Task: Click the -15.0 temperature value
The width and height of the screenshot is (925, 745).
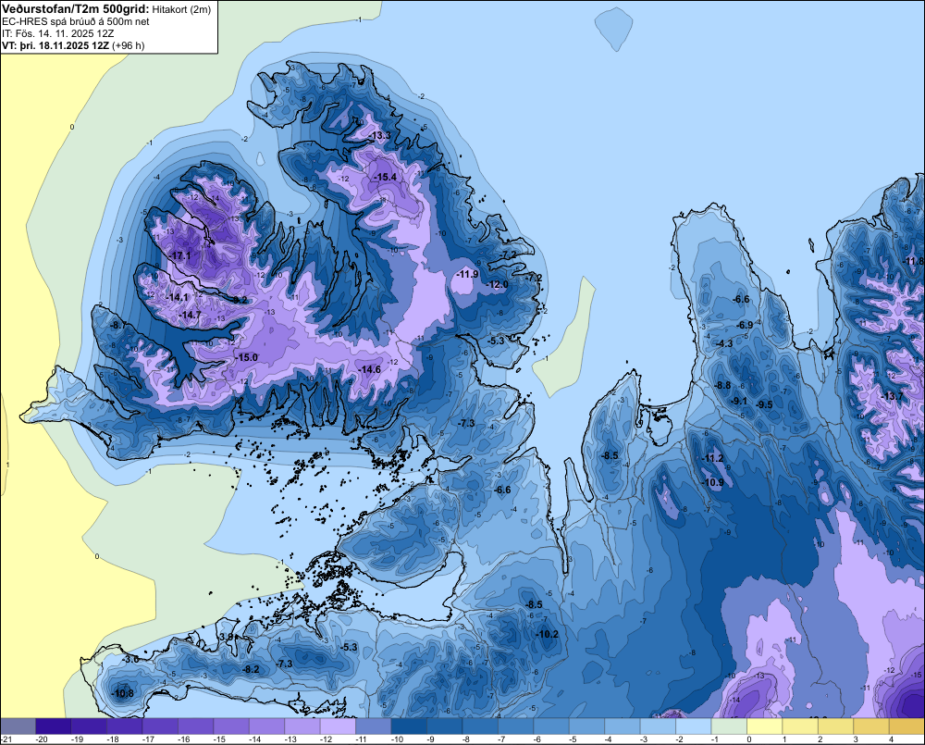Action: tap(247, 357)
